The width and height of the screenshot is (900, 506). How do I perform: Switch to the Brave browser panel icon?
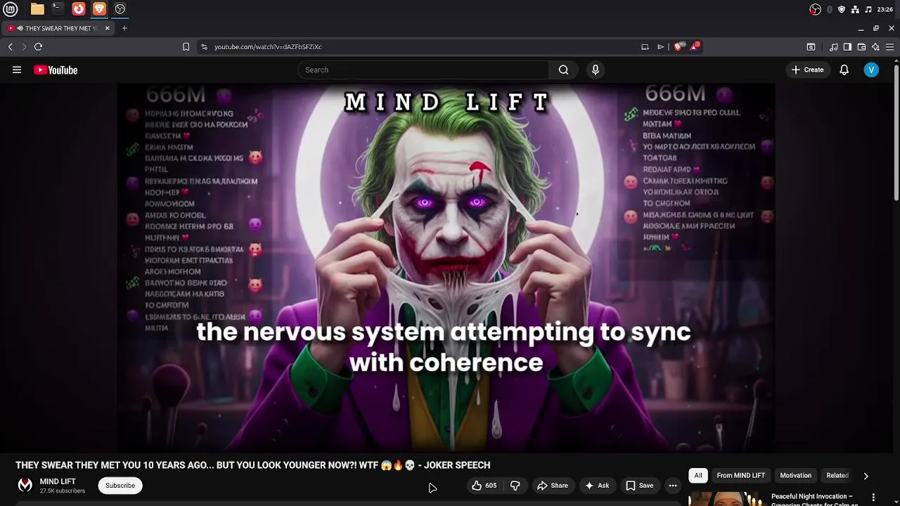coord(99,9)
